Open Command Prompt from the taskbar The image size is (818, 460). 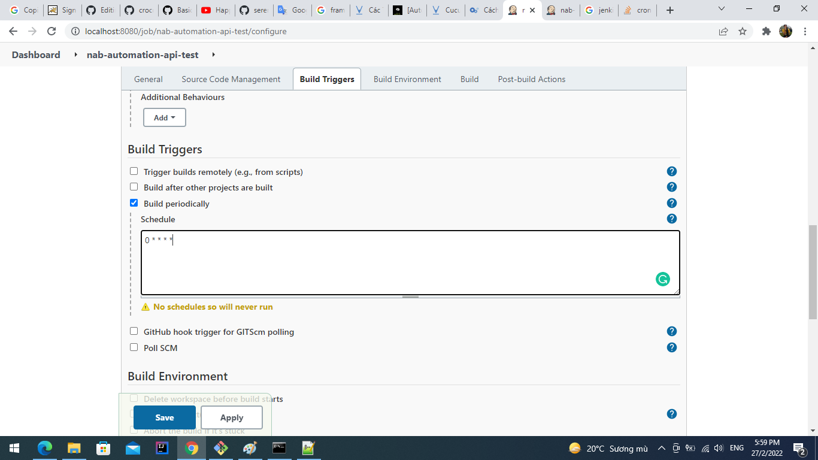coord(279,448)
